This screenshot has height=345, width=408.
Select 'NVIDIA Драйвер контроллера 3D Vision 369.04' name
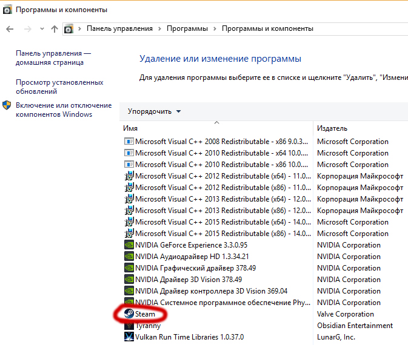(212, 291)
